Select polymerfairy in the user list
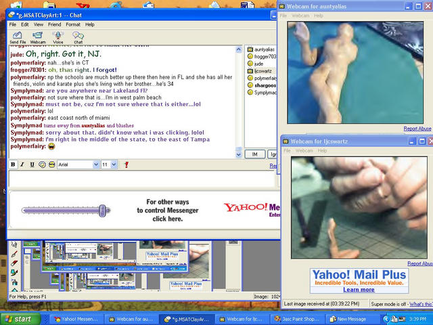433x325 pixels. pyautogui.click(x=262, y=79)
